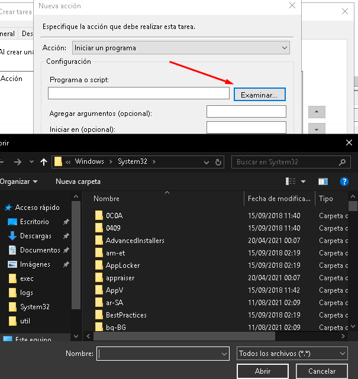
Task: Click Nueva carpeta in the toolbar
Action: click(78, 182)
